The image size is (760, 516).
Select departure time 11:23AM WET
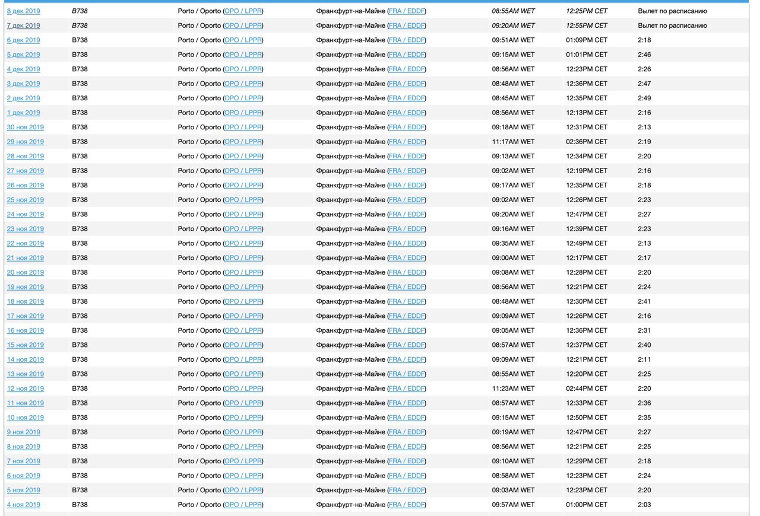513,389
